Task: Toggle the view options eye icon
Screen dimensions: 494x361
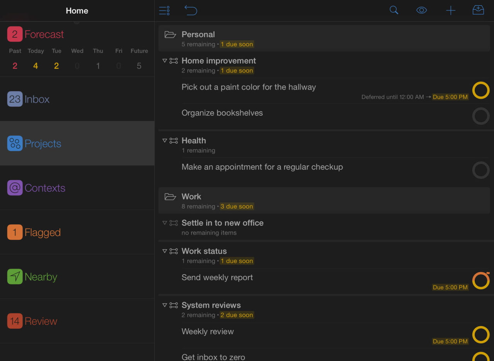Action: click(x=421, y=10)
